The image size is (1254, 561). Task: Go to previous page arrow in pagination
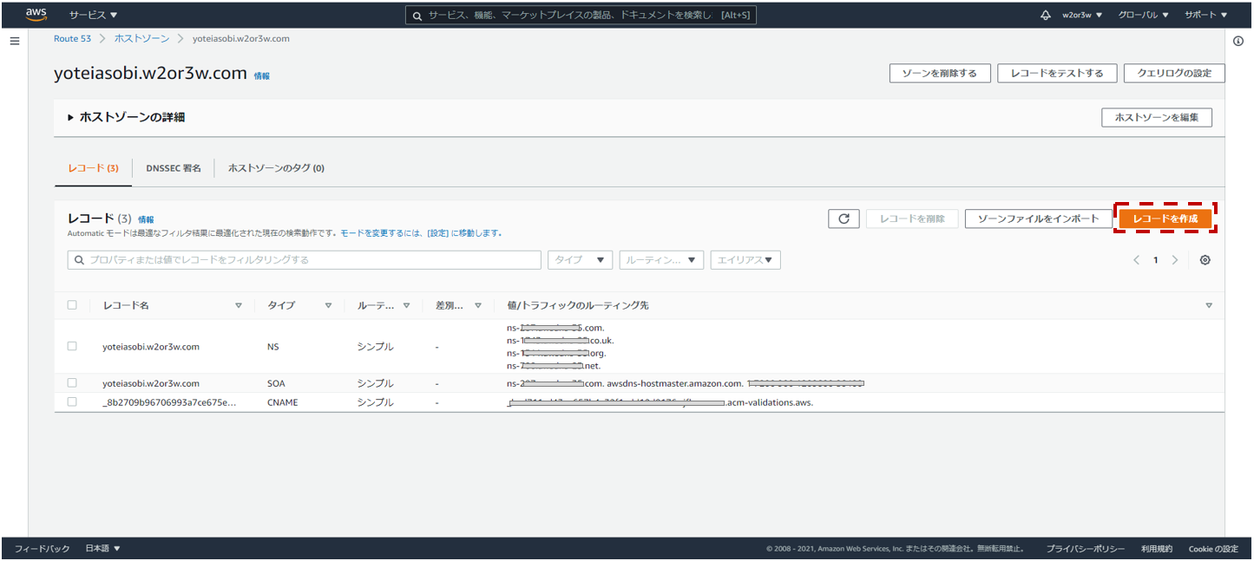click(x=1136, y=260)
